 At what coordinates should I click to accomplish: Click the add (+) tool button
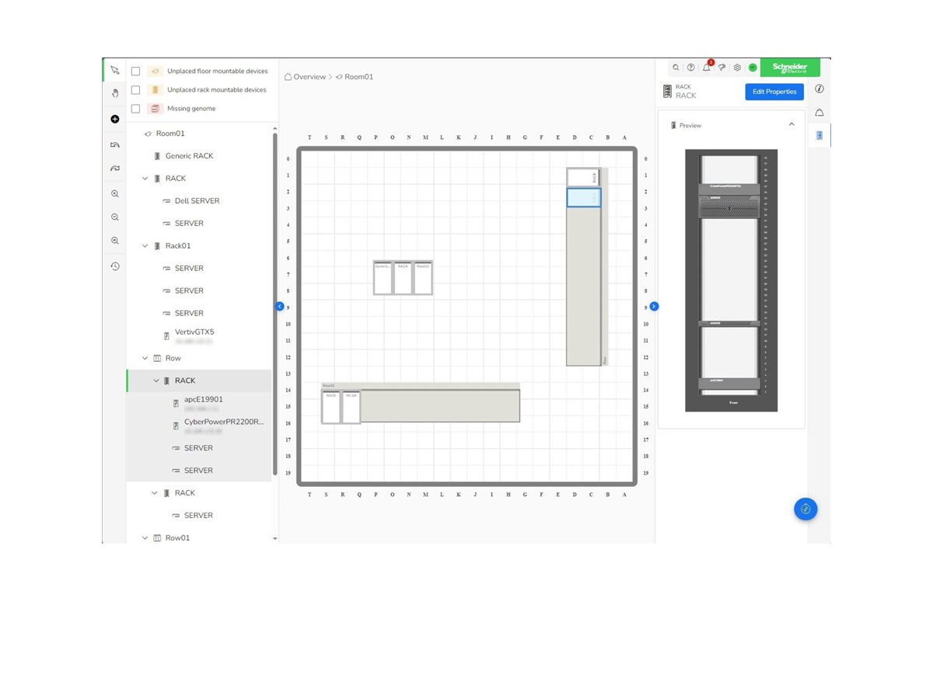tap(114, 119)
